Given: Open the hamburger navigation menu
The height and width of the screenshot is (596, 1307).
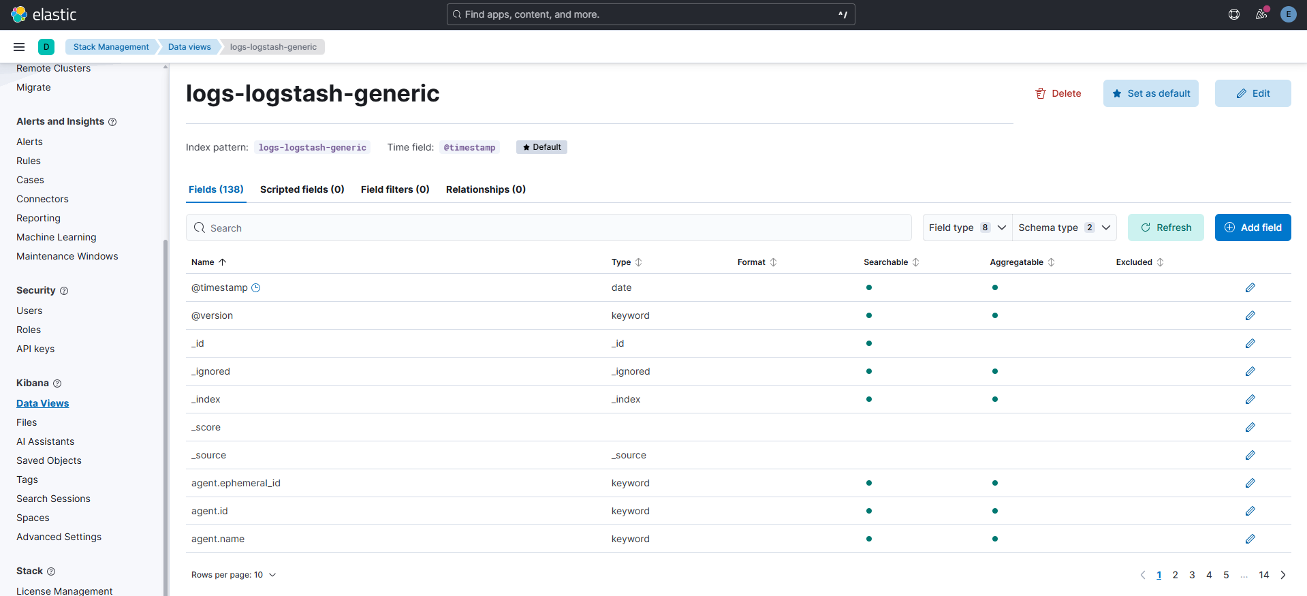Looking at the screenshot, I should (x=19, y=47).
